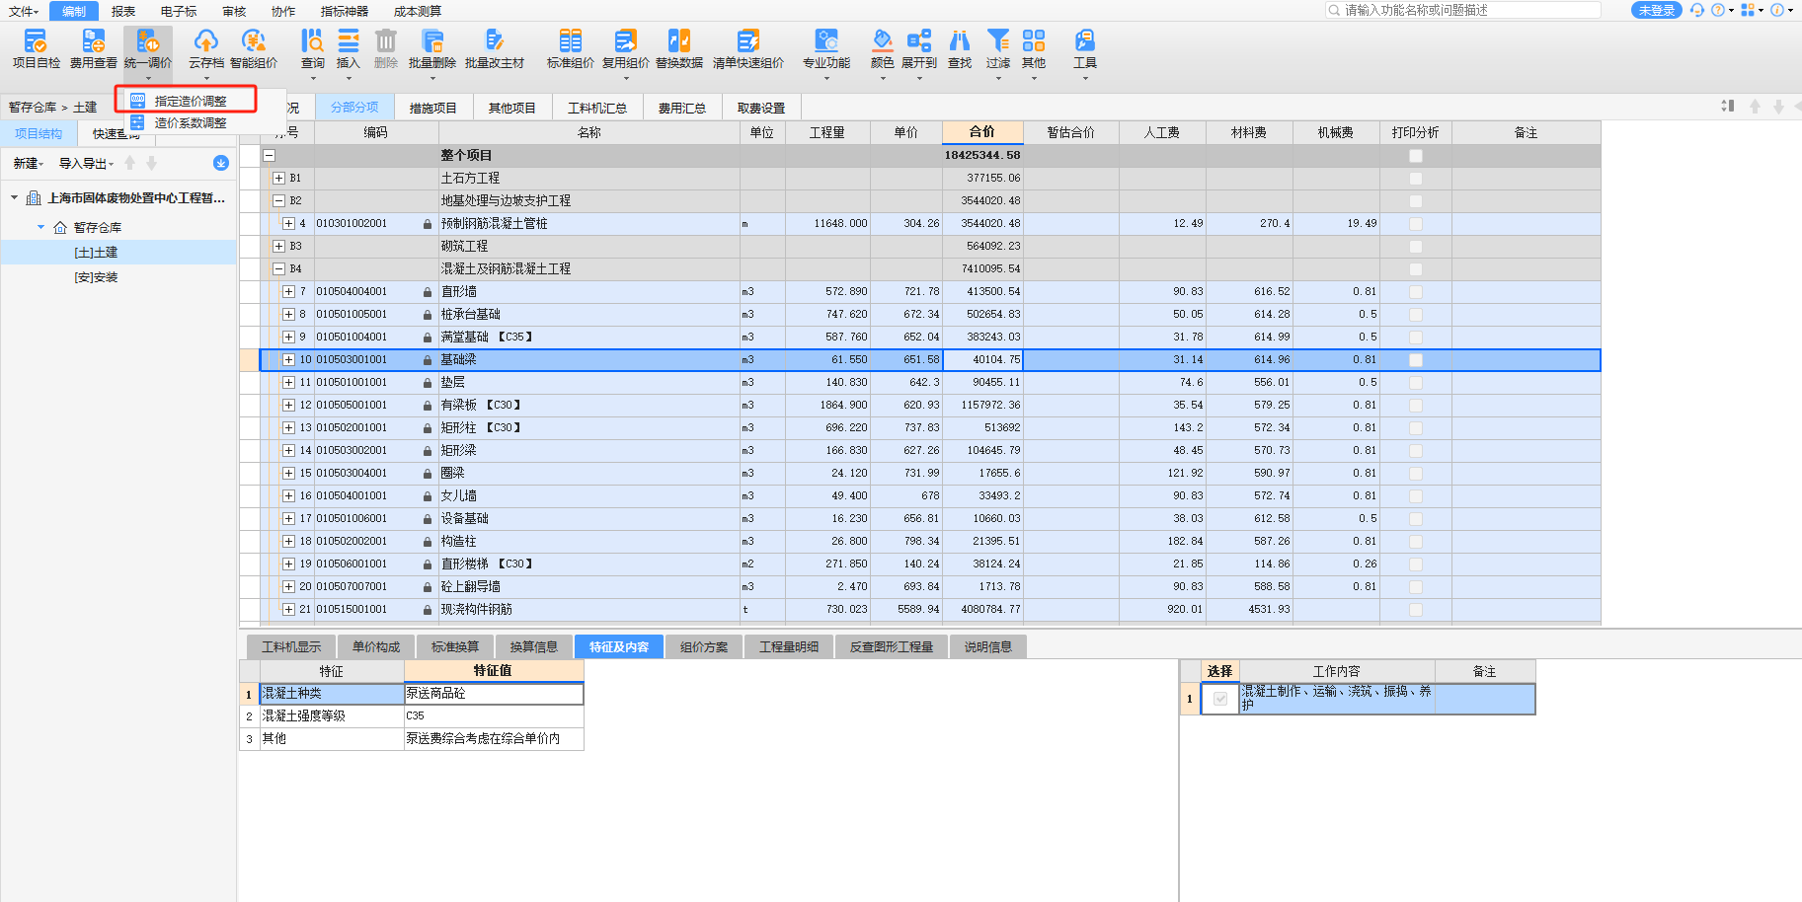
Task: Click the 删除 trash icon
Action: coord(386,40)
